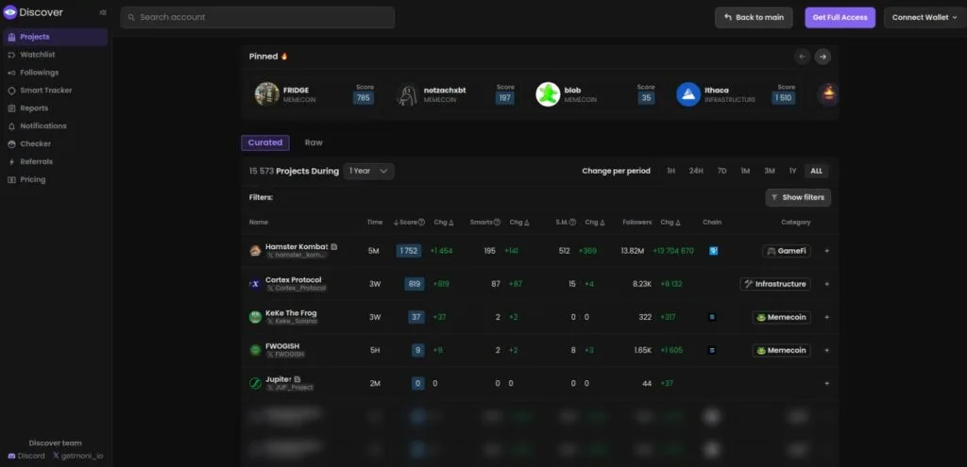Click the Checker sidebar icon

11,144
